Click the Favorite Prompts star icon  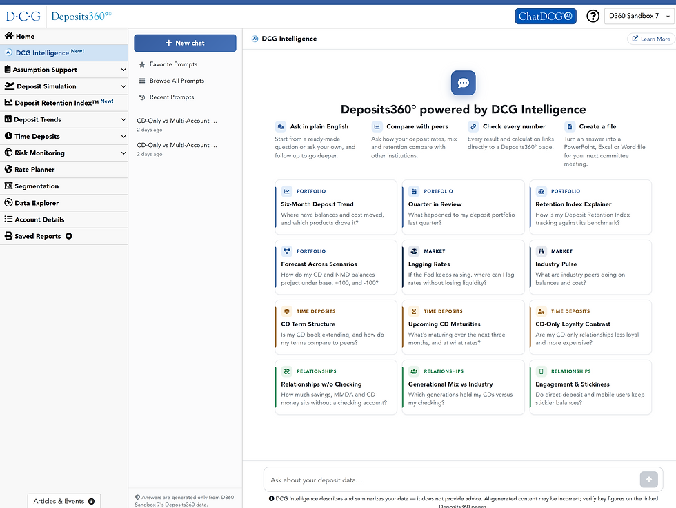(x=142, y=64)
